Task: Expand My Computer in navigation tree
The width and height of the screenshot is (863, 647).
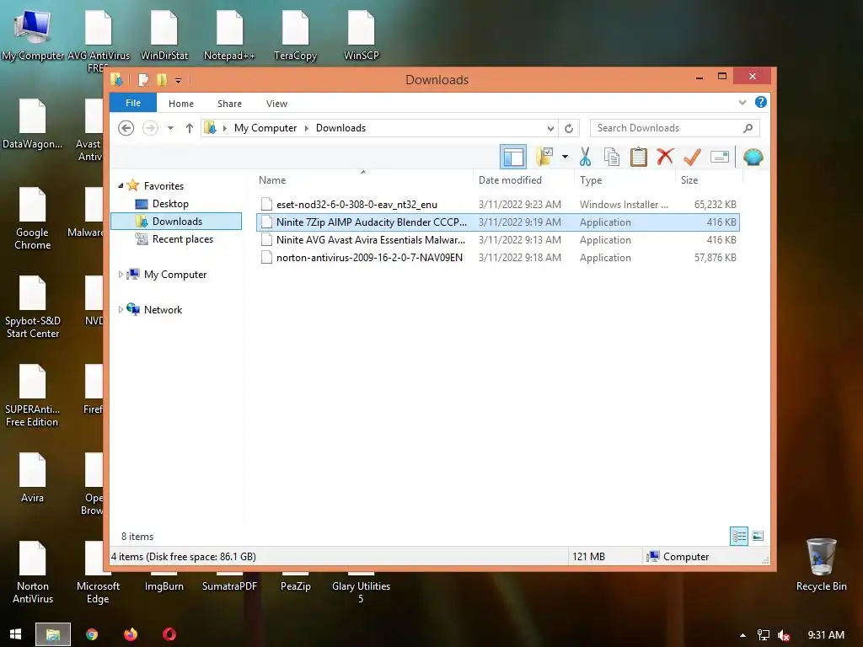Action: [121, 274]
